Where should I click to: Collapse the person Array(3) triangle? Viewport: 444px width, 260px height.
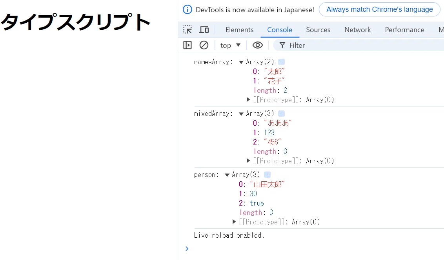[227, 175]
